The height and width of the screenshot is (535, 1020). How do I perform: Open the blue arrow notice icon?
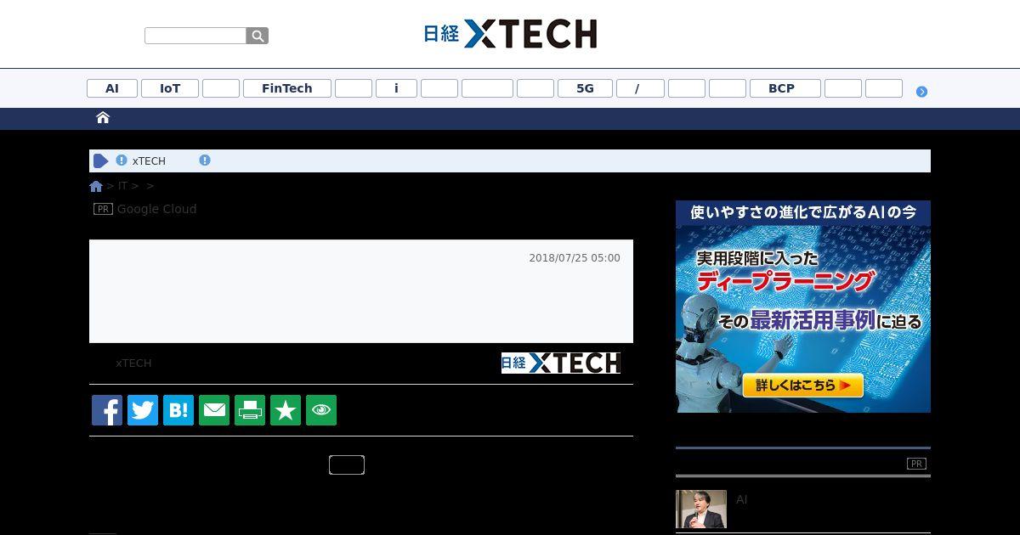(x=101, y=160)
